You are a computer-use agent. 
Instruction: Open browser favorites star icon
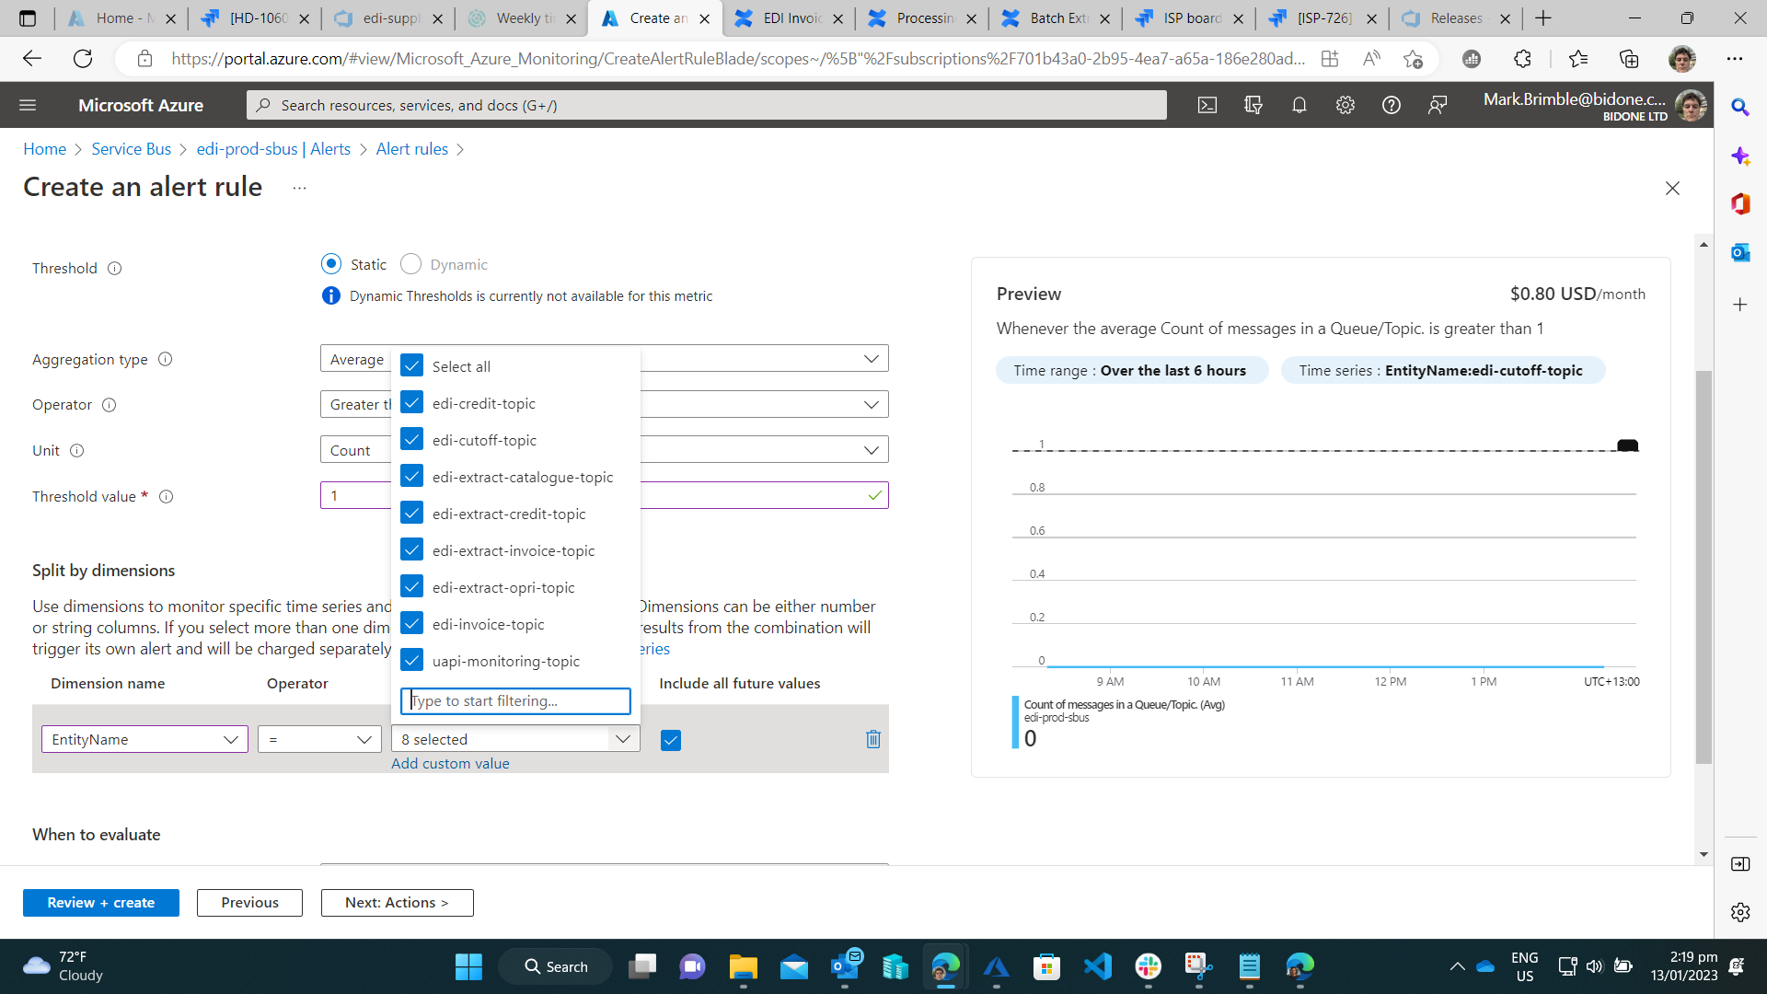pyautogui.click(x=1577, y=59)
